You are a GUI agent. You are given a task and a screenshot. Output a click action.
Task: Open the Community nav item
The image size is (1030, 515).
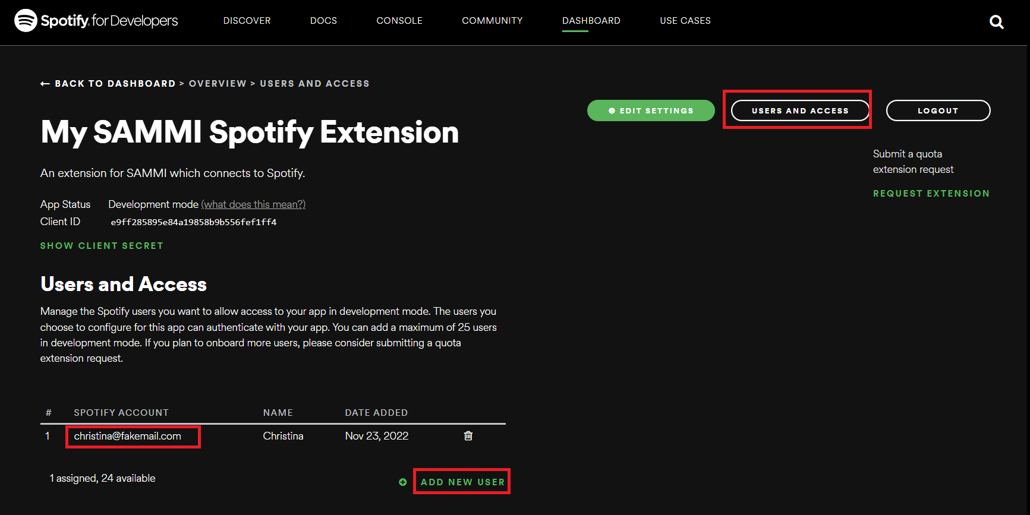492,21
